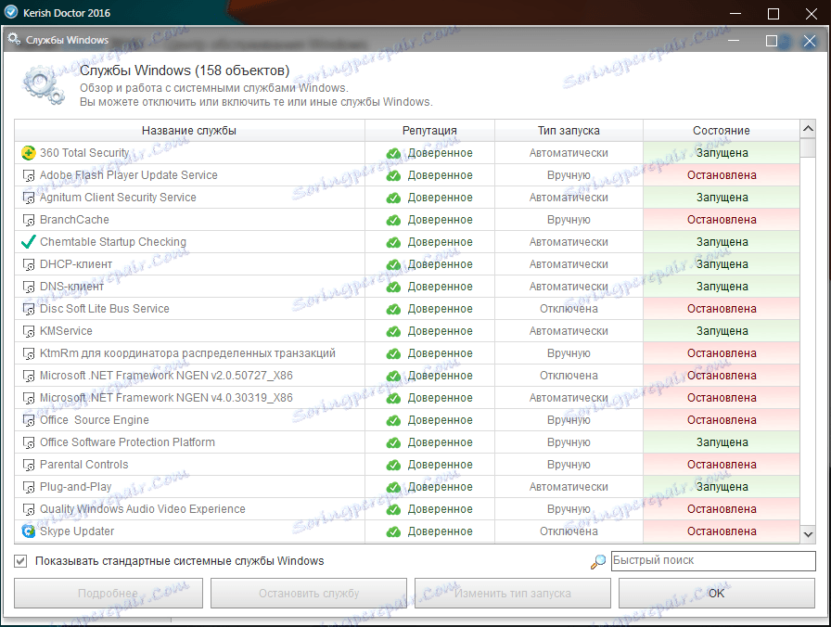
Task: Click the magnifier icon beside quick search
Action: click(598, 561)
